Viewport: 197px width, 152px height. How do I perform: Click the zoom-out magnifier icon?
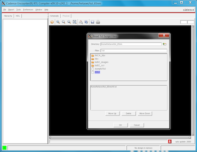click(x=69, y=22)
